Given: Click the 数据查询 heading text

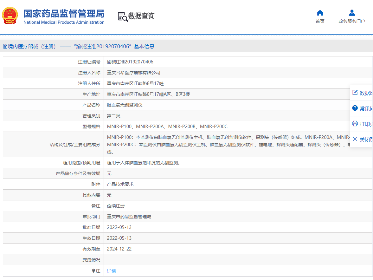Looking at the screenshot, I should 141,16.
